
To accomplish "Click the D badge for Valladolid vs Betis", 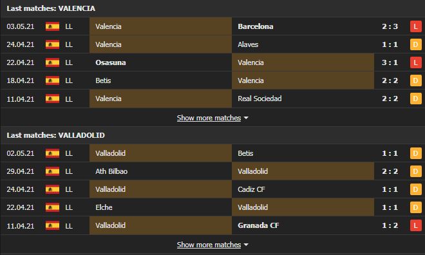I will tap(415, 153).
